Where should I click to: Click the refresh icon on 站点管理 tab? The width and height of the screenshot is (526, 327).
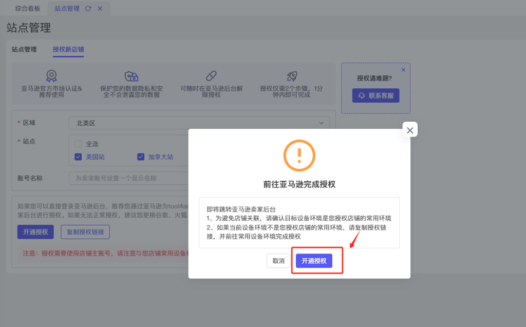click(x=88, y=8)
